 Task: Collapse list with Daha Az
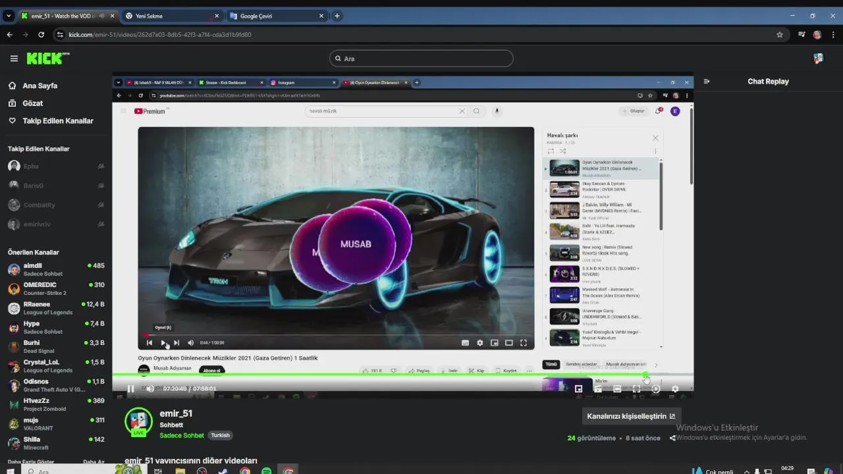coord(94,462)
